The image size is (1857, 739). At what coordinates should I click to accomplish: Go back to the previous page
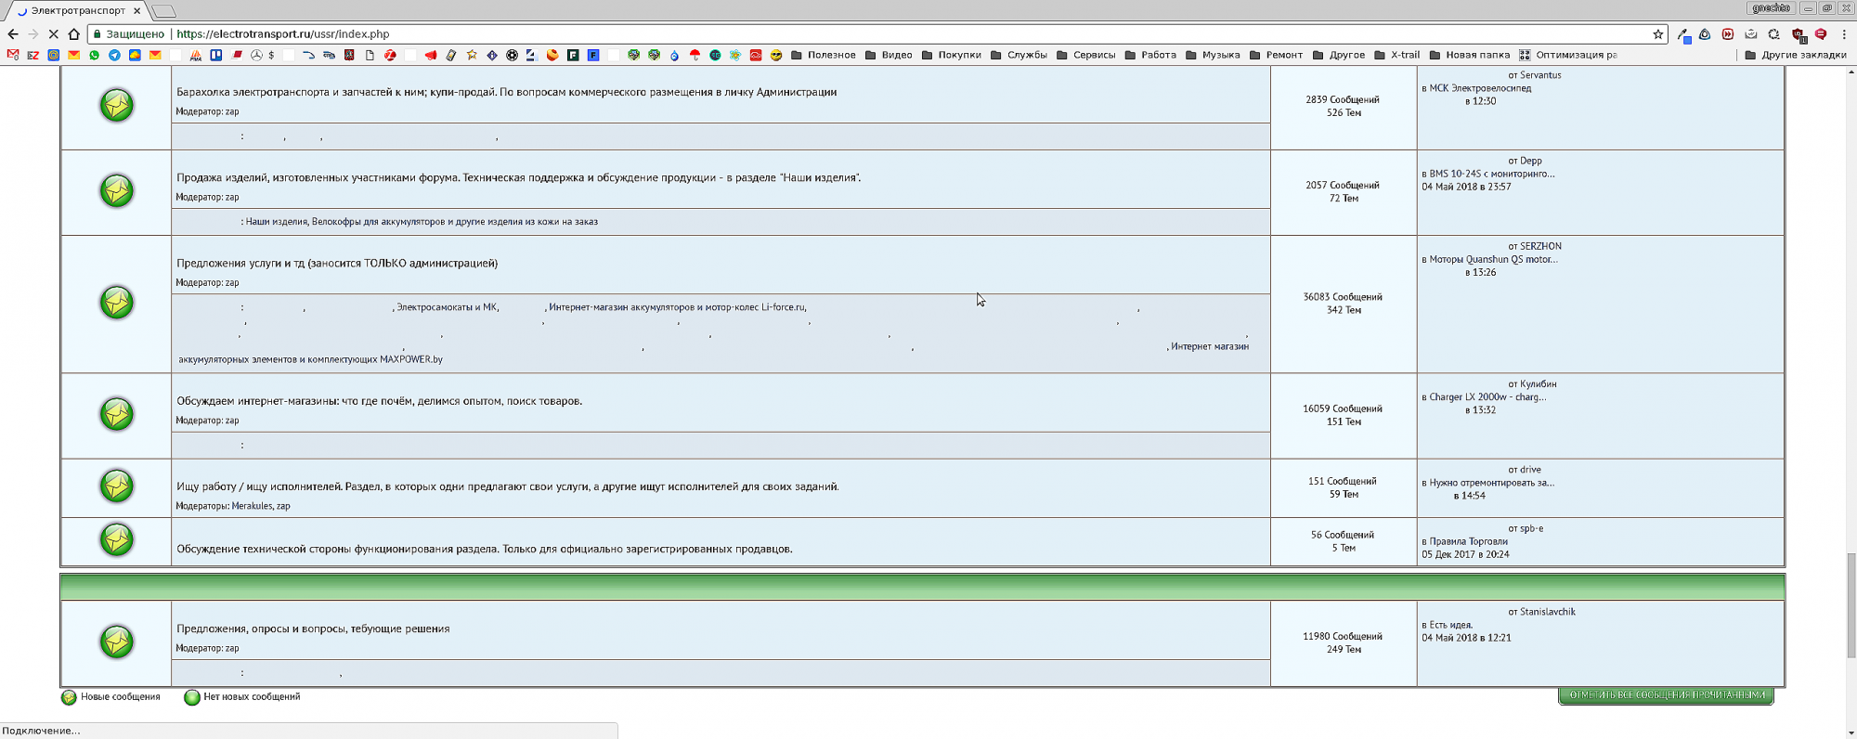(x=13, y=34)
